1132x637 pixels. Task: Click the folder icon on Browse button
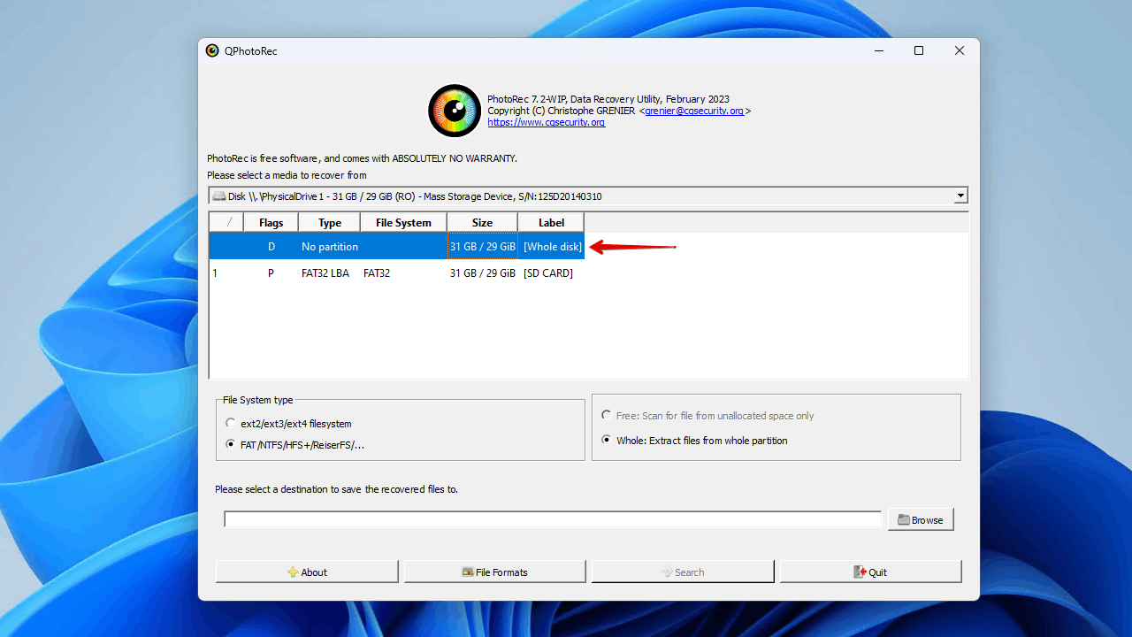point(904,520)
